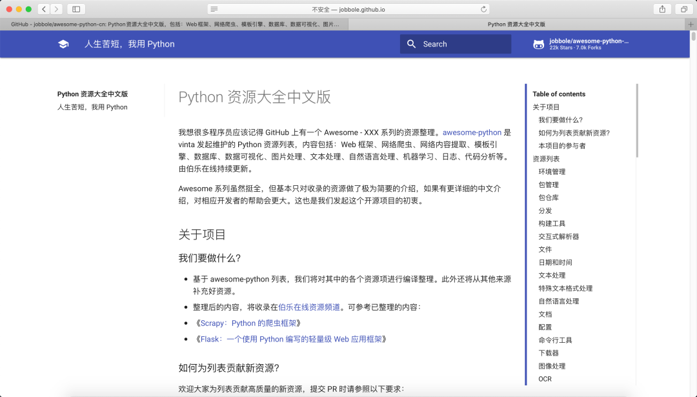Jump to 命令行工具 in contents
697x397 pixels.
click(x=555, y=340)
